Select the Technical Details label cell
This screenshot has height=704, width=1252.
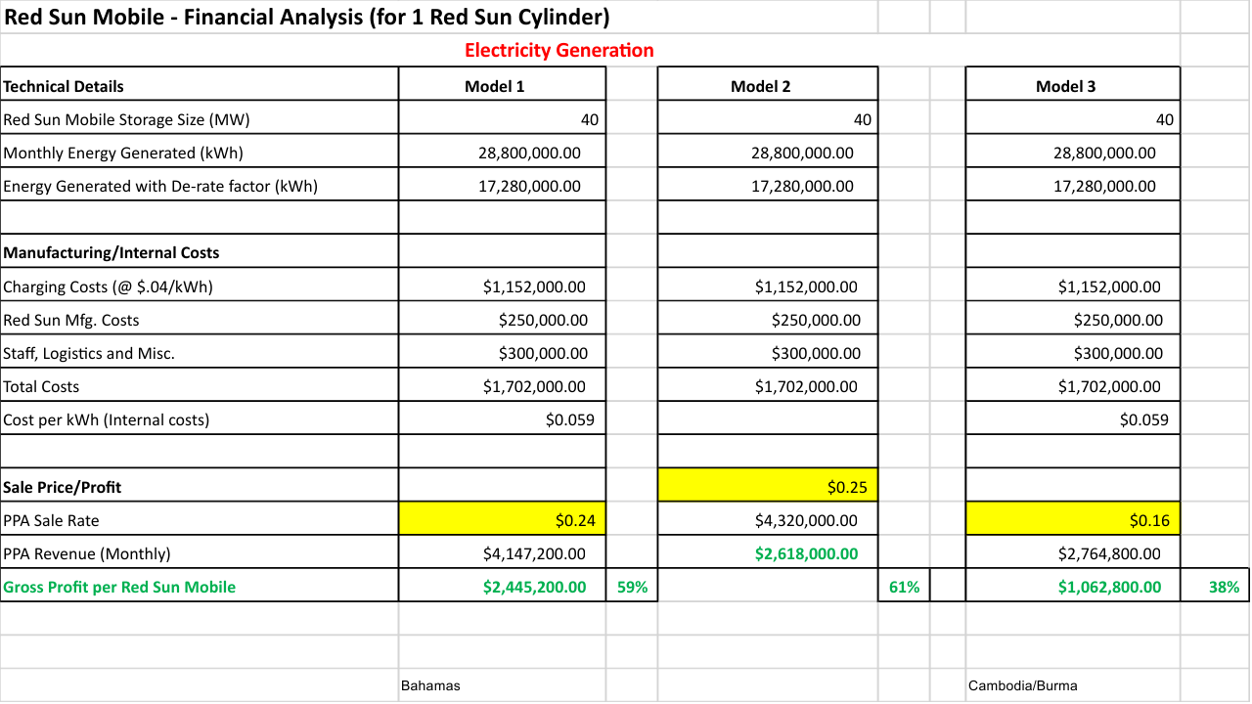(x=200, y=85)
